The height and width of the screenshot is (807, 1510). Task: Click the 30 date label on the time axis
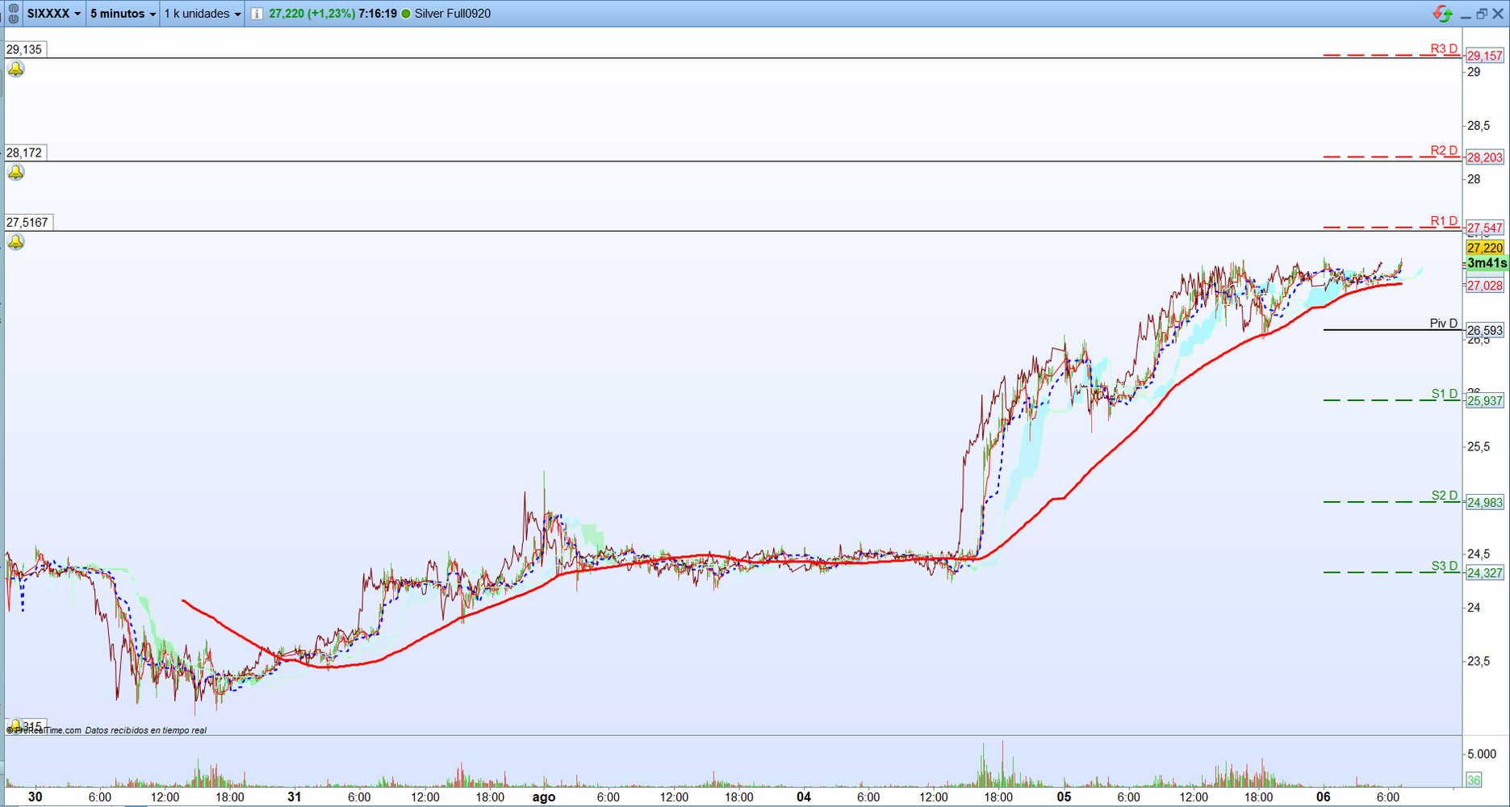pyautogui.click(x=35, y=797)
